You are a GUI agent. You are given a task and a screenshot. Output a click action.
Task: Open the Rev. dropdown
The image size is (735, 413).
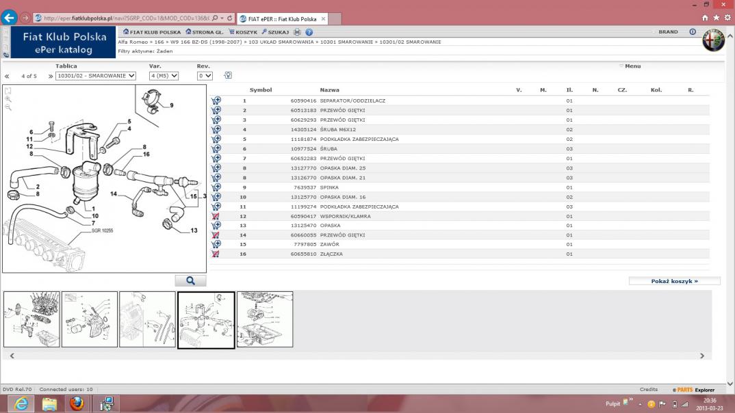click(205, 76)
